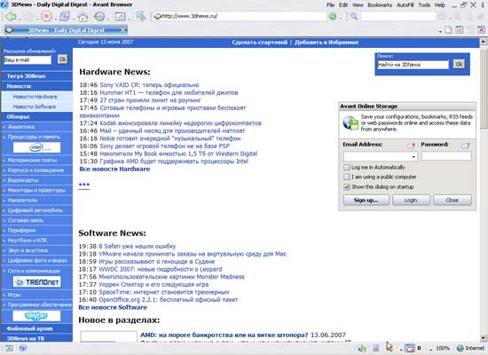Click the green Back arrow button

click(11, 16)
